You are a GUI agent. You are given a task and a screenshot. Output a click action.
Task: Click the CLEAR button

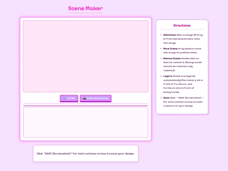[x=69, y=98]
